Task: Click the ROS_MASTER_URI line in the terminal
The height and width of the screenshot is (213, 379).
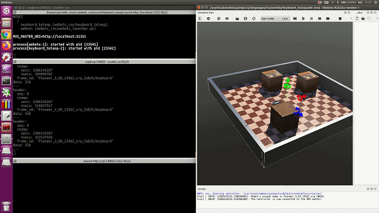Action: pos(49,37)
